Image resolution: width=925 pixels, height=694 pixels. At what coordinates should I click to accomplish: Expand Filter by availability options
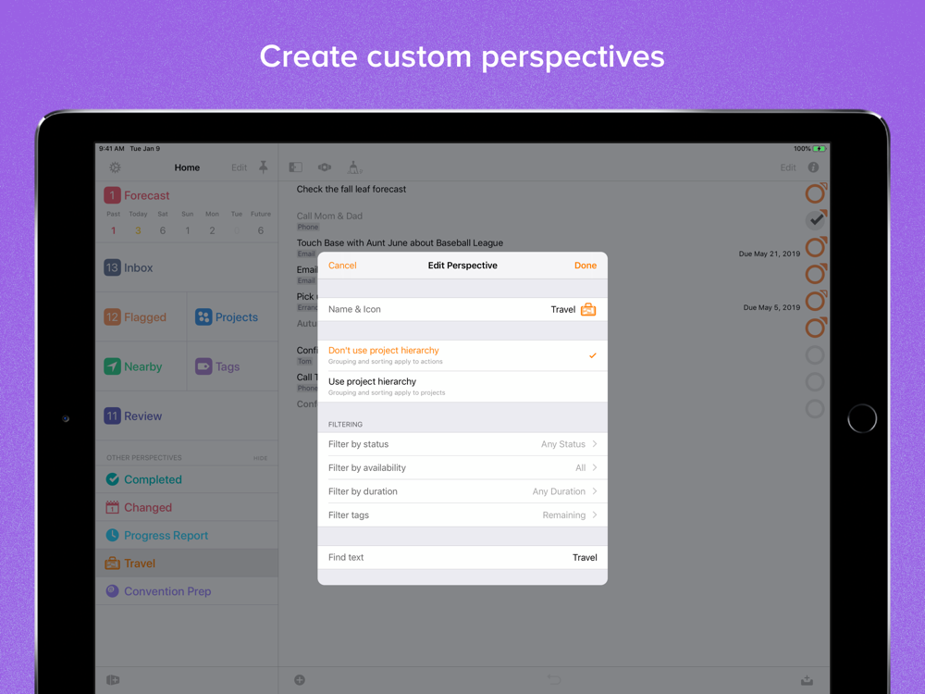[x=462, y=468]
